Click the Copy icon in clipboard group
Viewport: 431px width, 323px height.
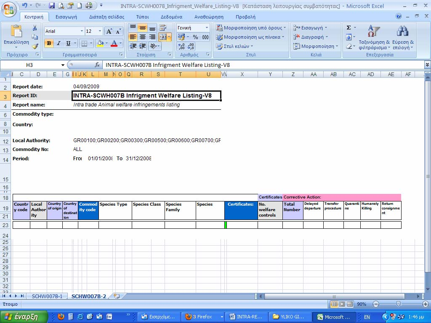click(35, 37)
